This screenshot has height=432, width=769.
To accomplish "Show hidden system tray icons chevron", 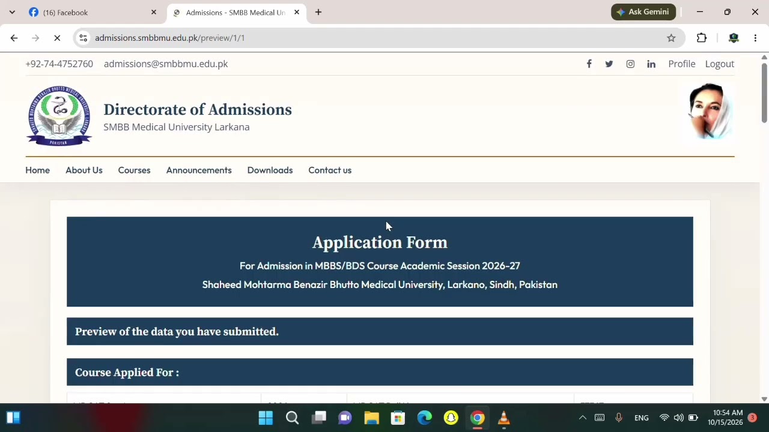I will [582, 418].
